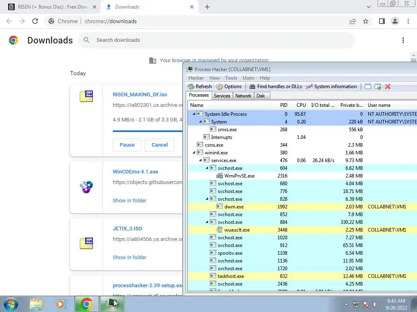Click the red X terminate icon in toolbar
Viewport: 417px width, 312px height.
(388, 87)
